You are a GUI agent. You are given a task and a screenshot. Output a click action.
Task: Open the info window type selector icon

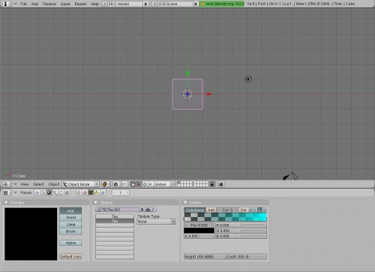pyautogui.click(x=7, y=4)
